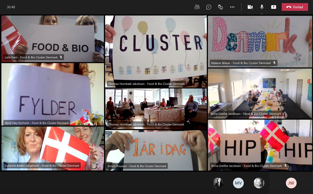313x194 pixels.
Task: Click Laila Dam's muted microphone icon
Action: pyautogui.click(x=61, y=57)
